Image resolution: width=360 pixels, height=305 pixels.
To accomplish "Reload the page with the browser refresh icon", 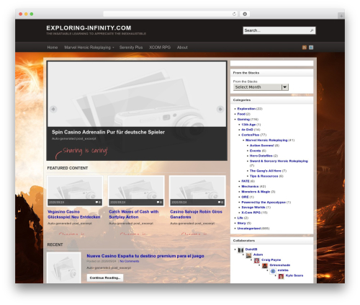I will click(x=234, y=14).
